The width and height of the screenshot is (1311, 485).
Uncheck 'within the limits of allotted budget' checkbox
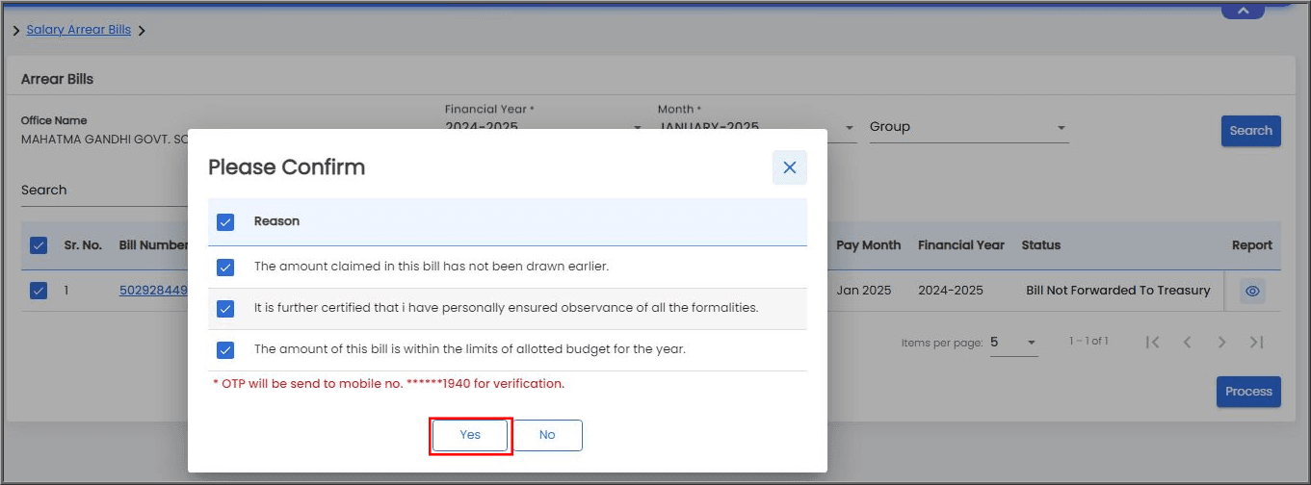tap(225, 349)
